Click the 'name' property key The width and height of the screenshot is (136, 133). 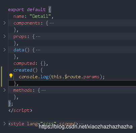pyautogui.click(x=19, y=16)
